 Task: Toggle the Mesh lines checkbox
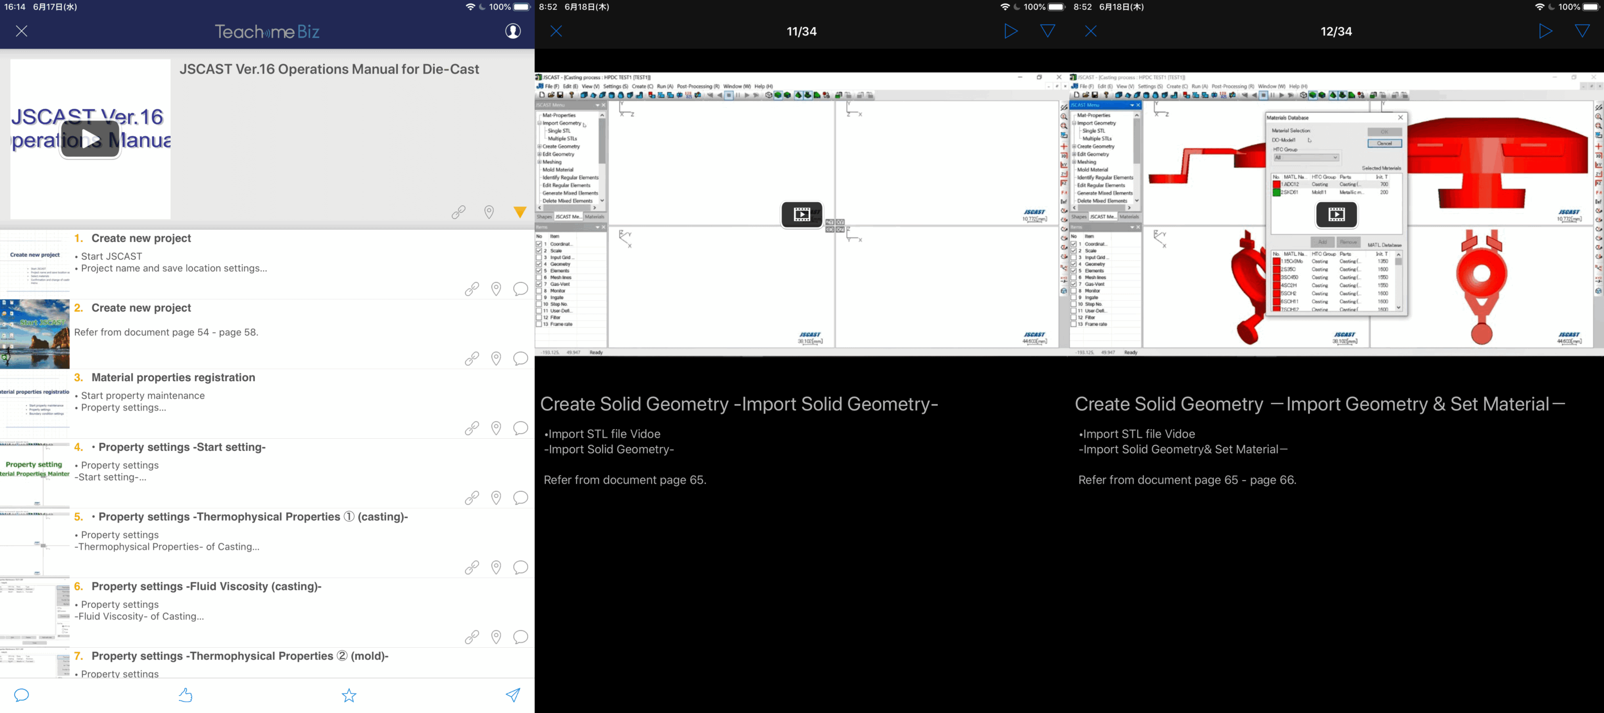[x=539, y=278]
